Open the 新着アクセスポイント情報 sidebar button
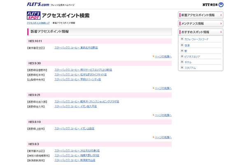The image size is (251, 165). (200, 15)
